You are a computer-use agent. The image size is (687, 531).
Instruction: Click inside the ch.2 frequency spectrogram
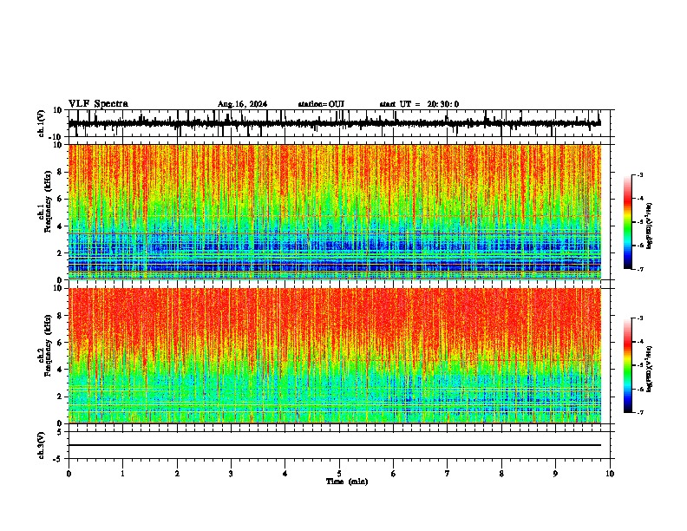pyautogui.click(x=335, y=356)
